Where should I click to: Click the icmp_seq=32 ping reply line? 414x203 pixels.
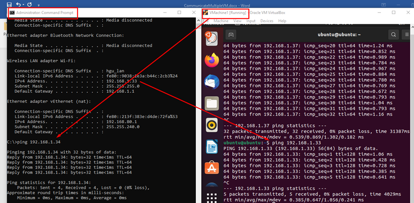point(308,114)
